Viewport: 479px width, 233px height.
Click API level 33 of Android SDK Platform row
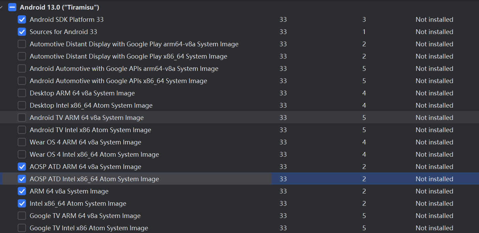(x=283, y=19)
